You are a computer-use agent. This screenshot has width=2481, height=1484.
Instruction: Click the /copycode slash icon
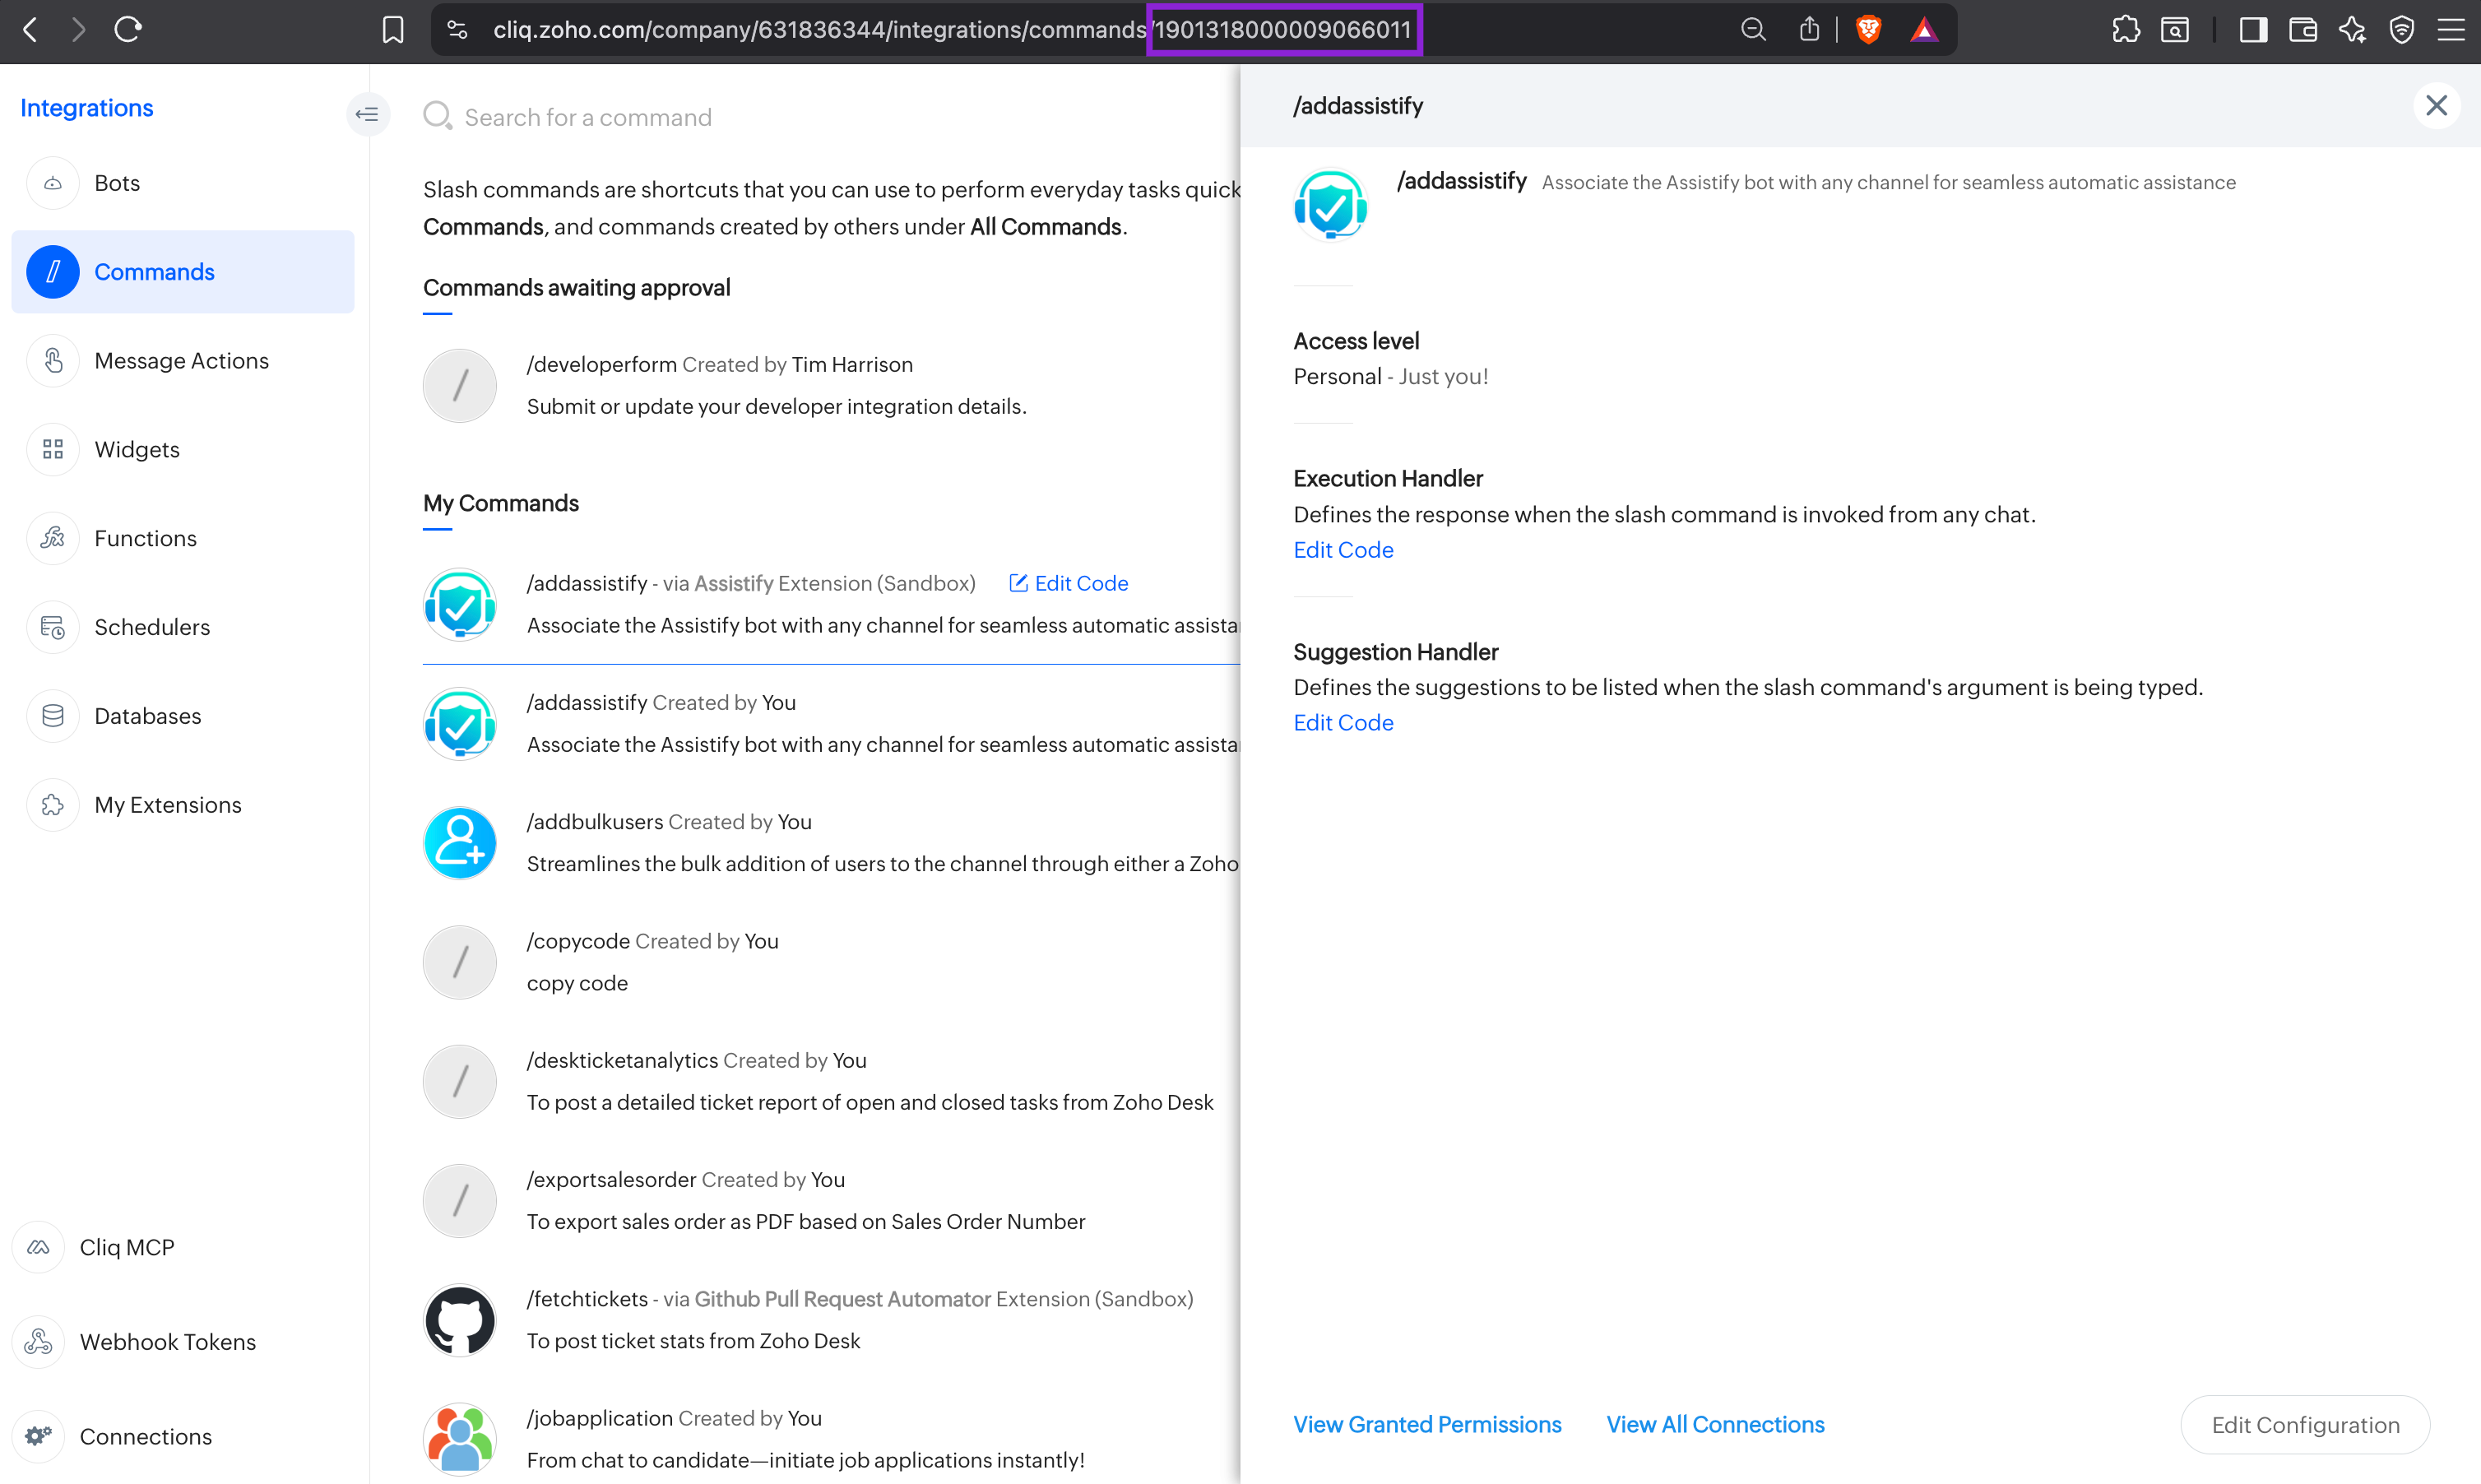click(x=460, y=962)
